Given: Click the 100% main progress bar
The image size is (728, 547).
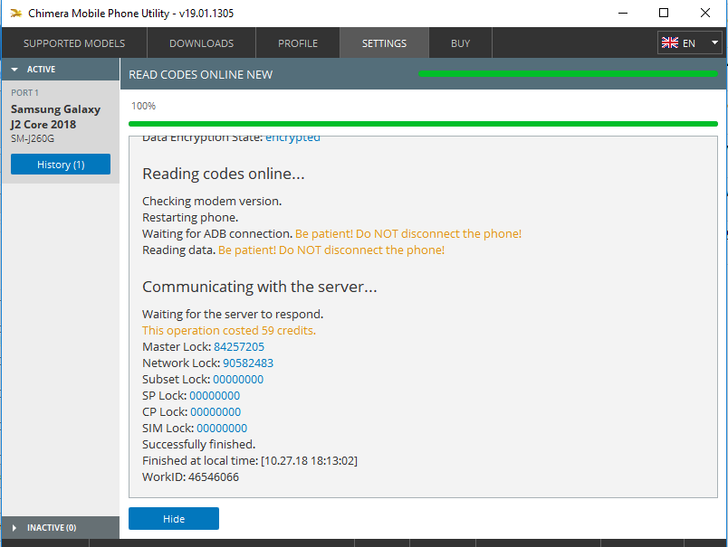Looking at the screenshot, I should tap(423, 124).
